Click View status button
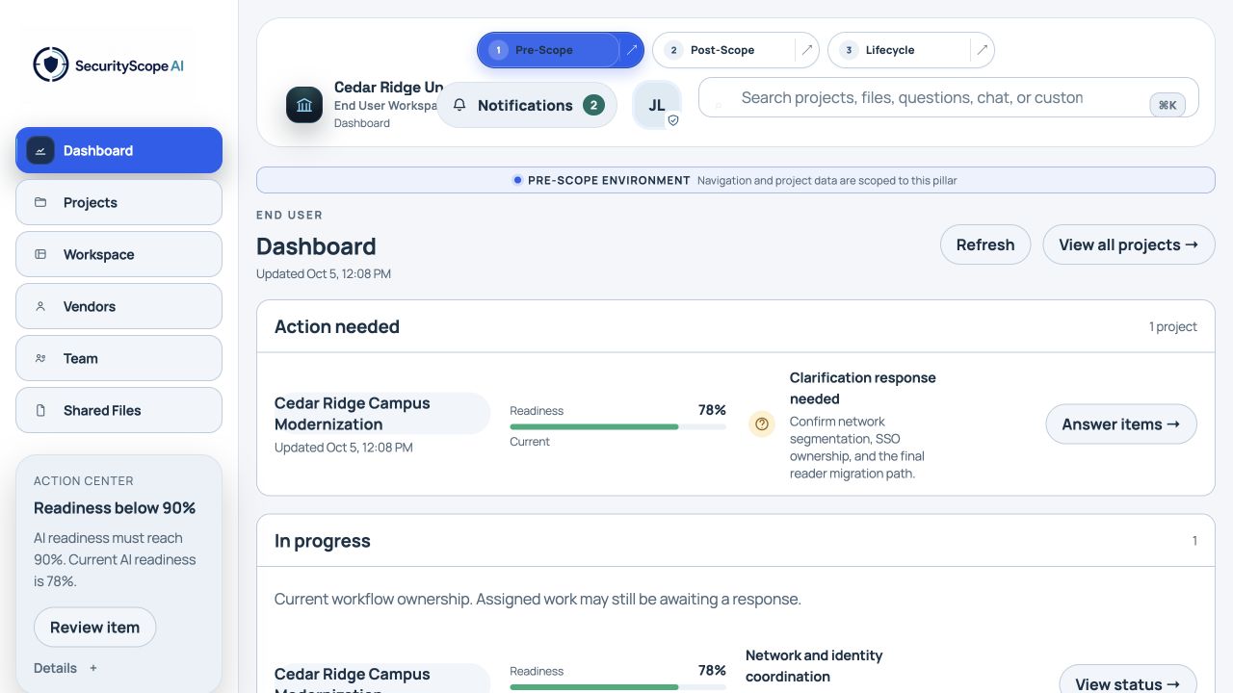Screen dimensions: 1233x693 pos(1128,683)
